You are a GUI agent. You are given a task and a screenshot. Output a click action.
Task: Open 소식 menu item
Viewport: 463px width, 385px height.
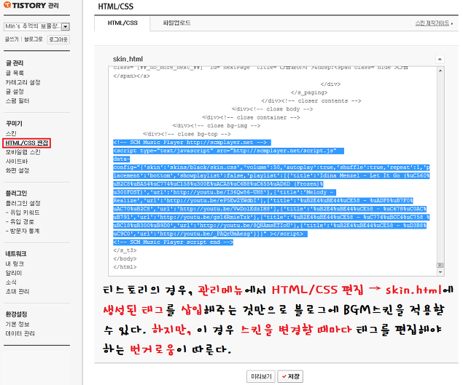(11, 282)
